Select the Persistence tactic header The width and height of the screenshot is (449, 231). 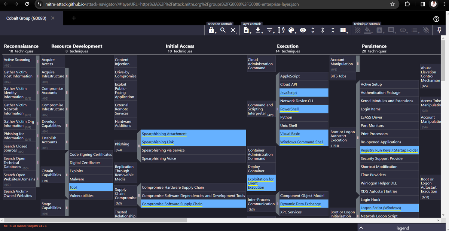click(x=374, y=46)
